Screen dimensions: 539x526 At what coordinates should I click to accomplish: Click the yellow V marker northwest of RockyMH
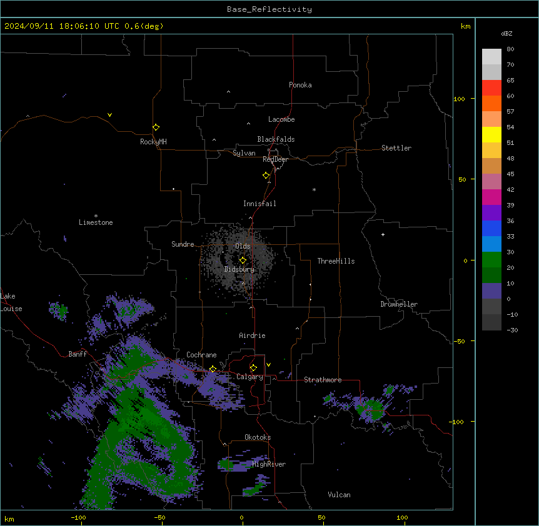click(x=109, y=115)
